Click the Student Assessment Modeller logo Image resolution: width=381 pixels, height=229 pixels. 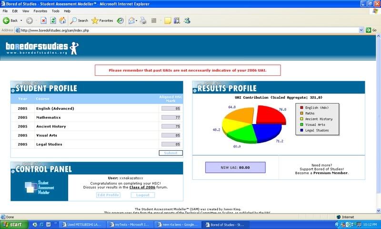click(x=40, y=187)
